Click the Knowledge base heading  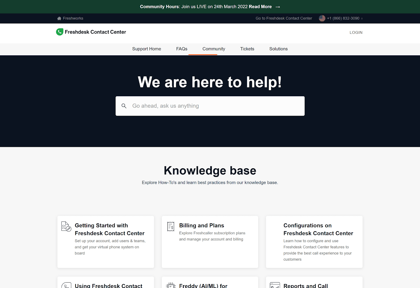coord(210,170)
